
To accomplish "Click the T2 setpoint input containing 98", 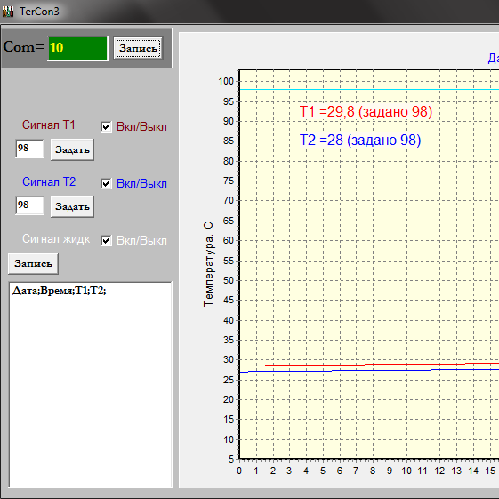I will (x=29, y=205).
